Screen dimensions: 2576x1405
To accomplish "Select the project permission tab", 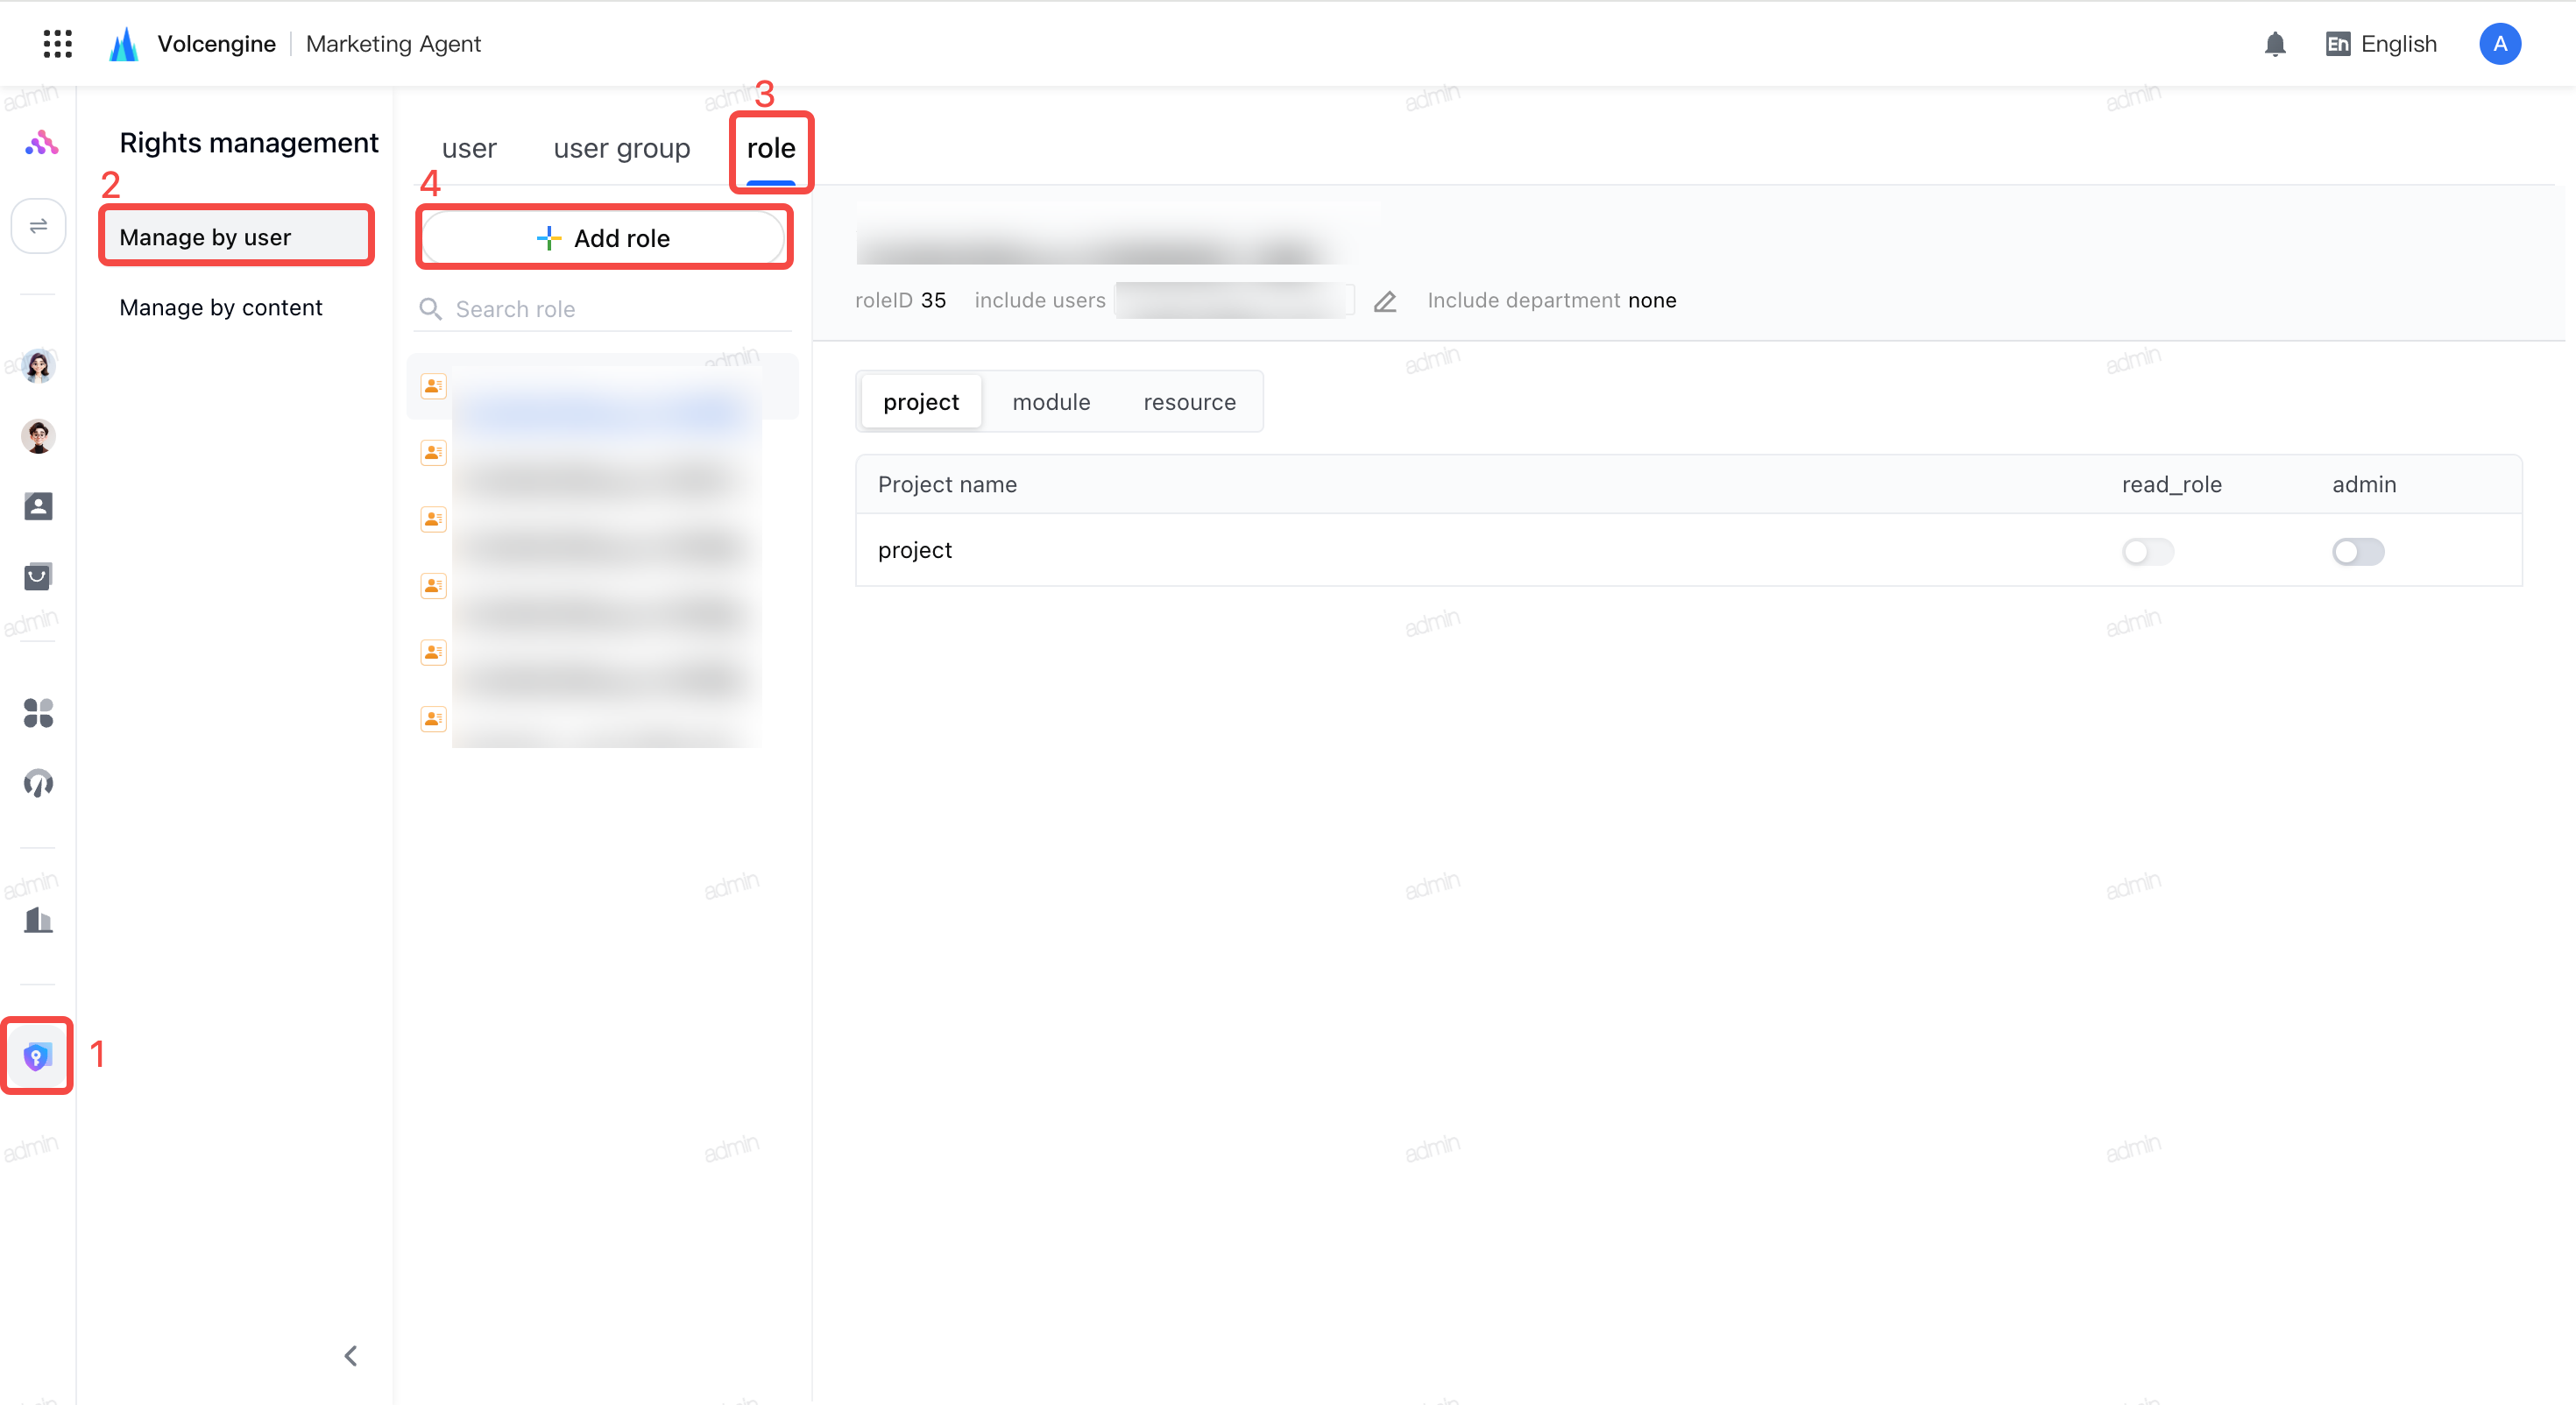I will [921, 402].
